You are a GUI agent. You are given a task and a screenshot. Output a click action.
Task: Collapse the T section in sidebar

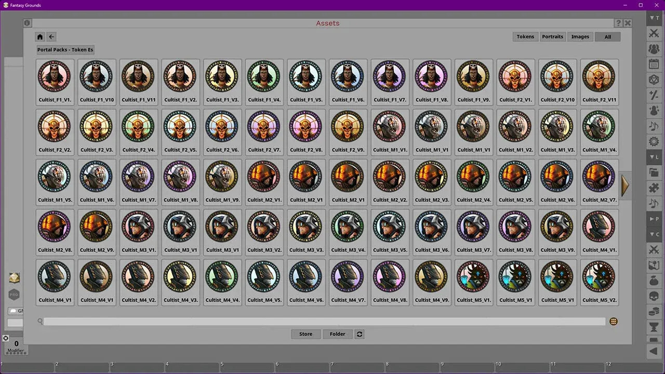pos(654,18)
